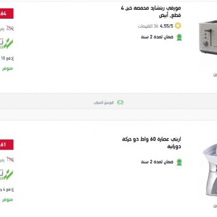Click the yellow star rating icon

click(178, 26)
